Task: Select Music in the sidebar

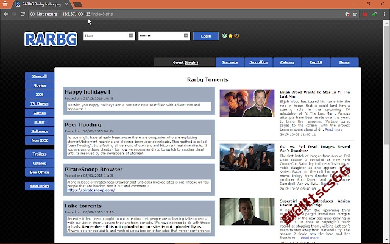Action: tap(39, 122)
